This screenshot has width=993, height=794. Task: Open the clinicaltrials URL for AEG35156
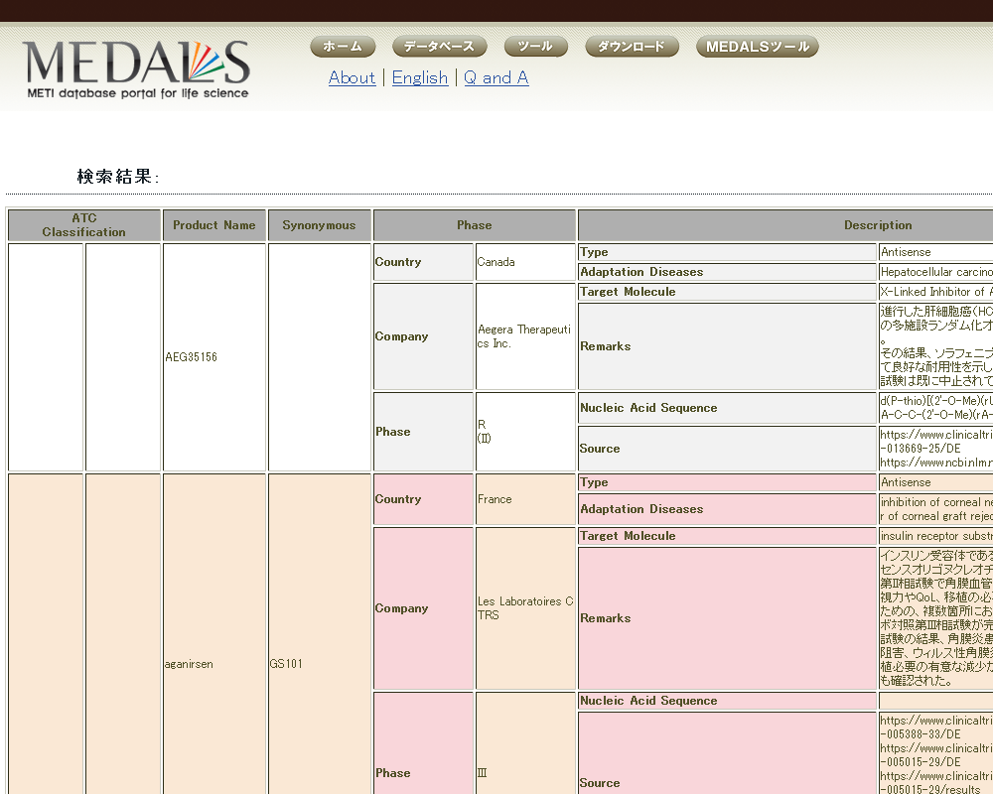[x=933, y=438]
